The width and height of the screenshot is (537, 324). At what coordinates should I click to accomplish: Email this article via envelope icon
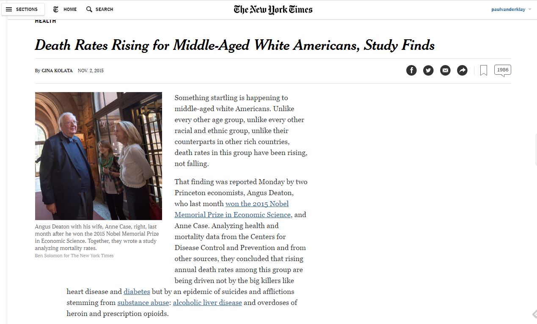point(445,71)
